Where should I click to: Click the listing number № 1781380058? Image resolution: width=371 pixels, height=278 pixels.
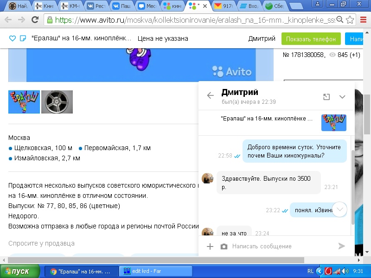point(304,55)
